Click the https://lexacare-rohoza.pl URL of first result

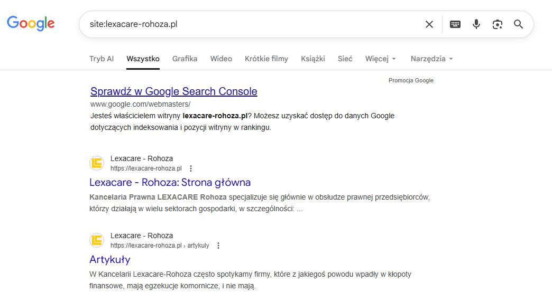(146, 168)
